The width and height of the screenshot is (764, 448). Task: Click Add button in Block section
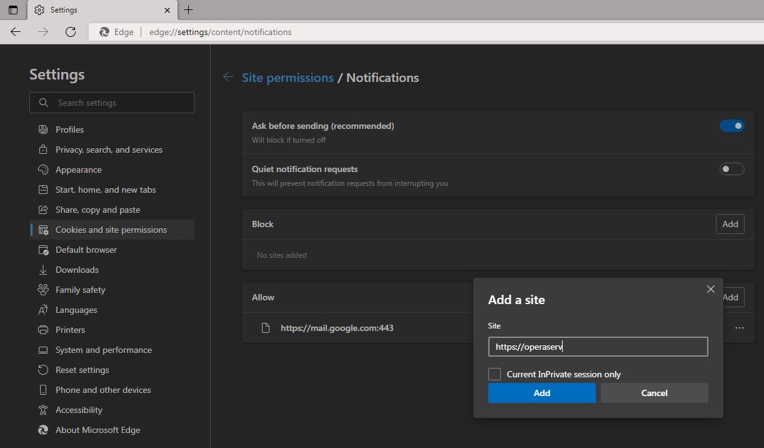click(730, 224)
